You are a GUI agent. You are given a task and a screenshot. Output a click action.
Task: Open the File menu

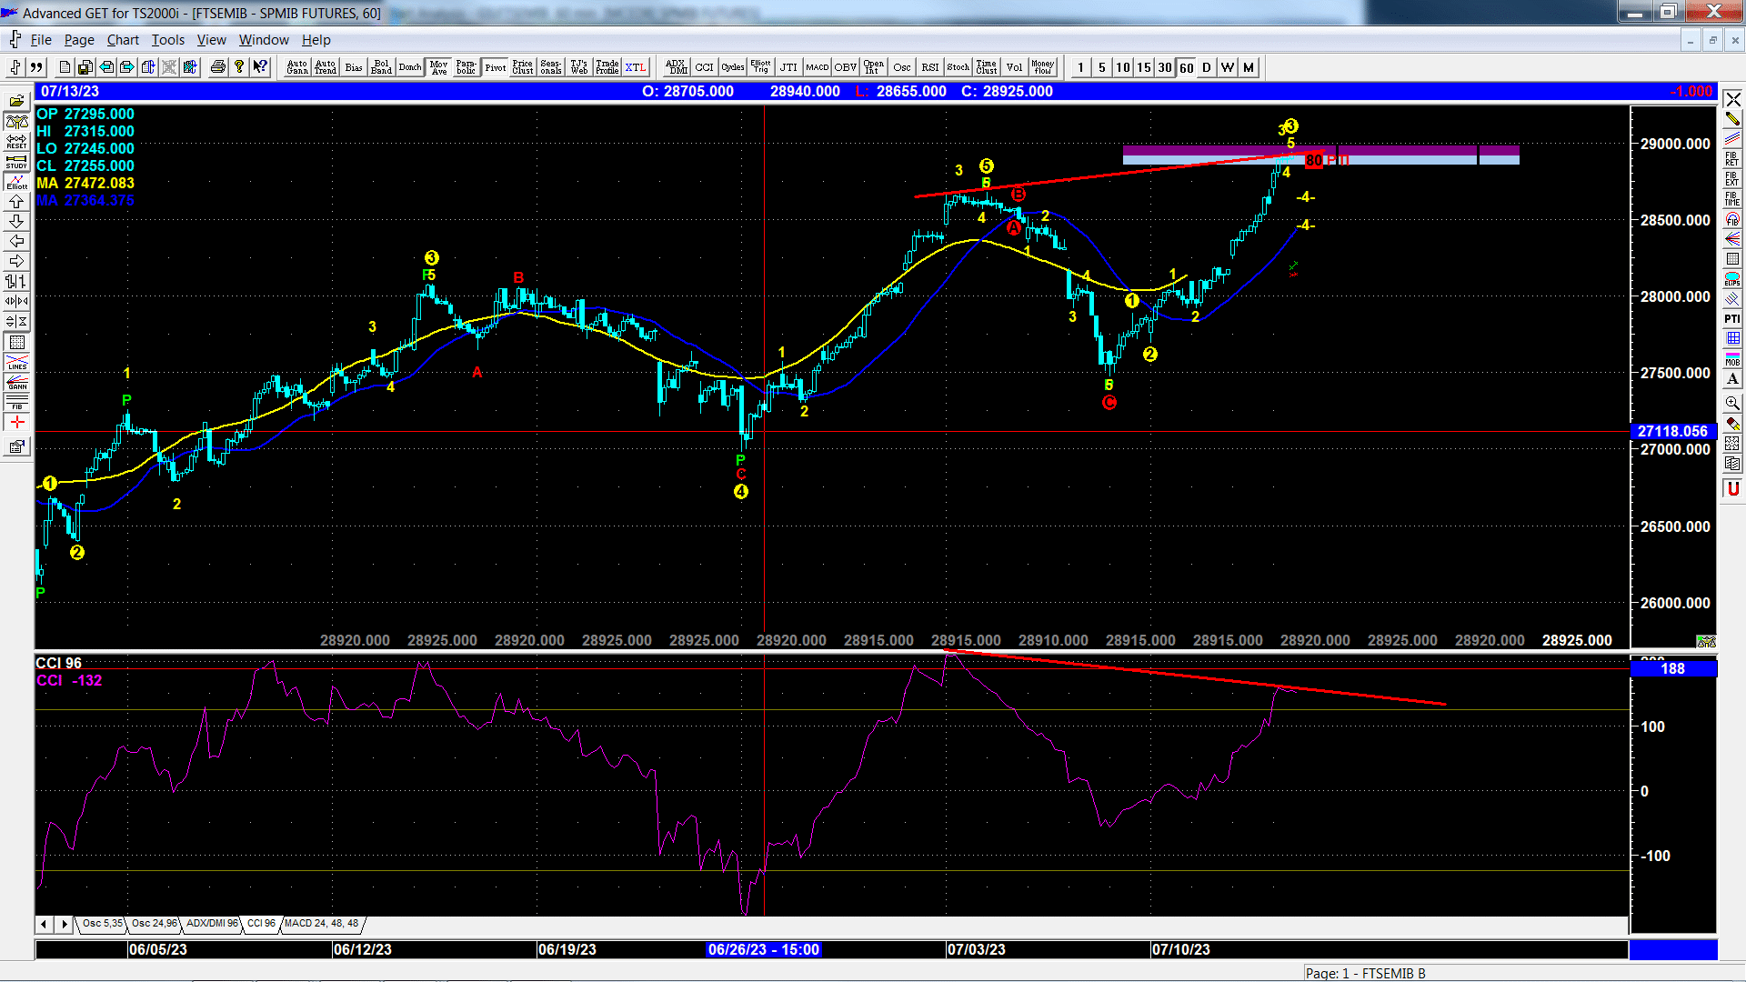click(41, 40)
